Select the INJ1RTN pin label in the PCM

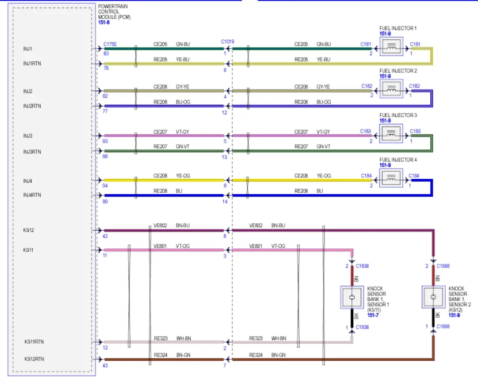click(x=32, y=63)
